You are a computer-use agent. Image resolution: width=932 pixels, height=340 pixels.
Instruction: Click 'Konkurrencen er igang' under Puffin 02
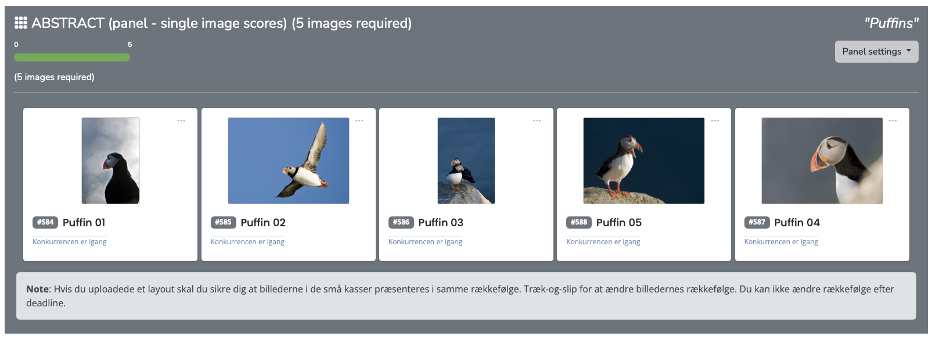pyautogui.click(x=247, y=242)
